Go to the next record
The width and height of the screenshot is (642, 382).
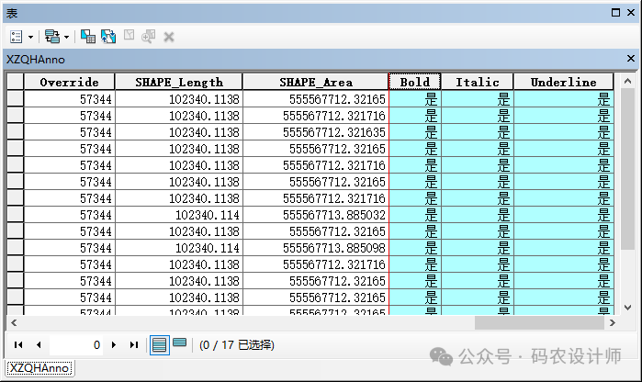pos(114,345)
